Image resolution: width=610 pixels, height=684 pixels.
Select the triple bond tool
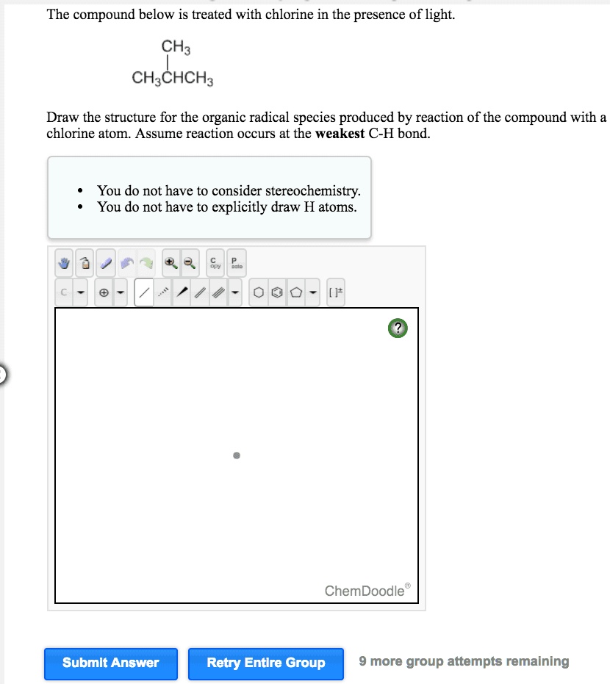(x=218, y=292)
